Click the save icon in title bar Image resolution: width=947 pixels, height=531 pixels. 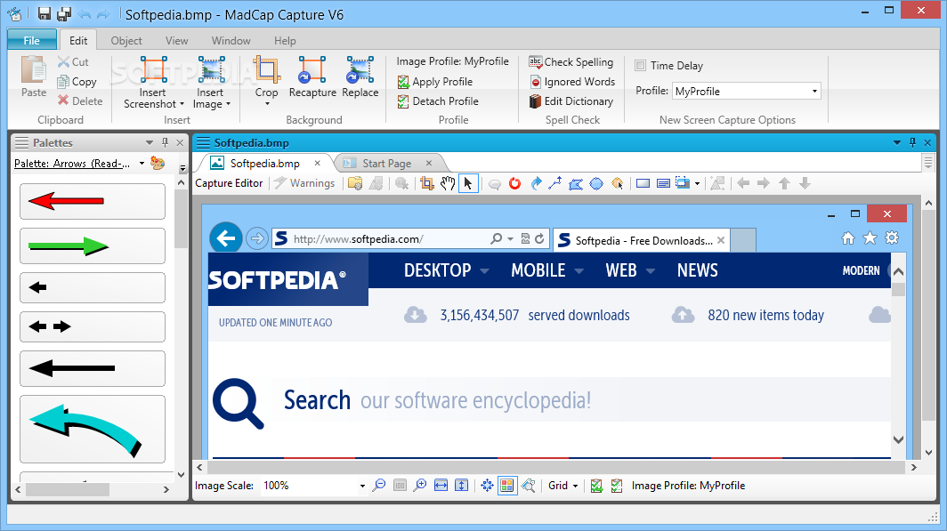[x=45, y=14]
